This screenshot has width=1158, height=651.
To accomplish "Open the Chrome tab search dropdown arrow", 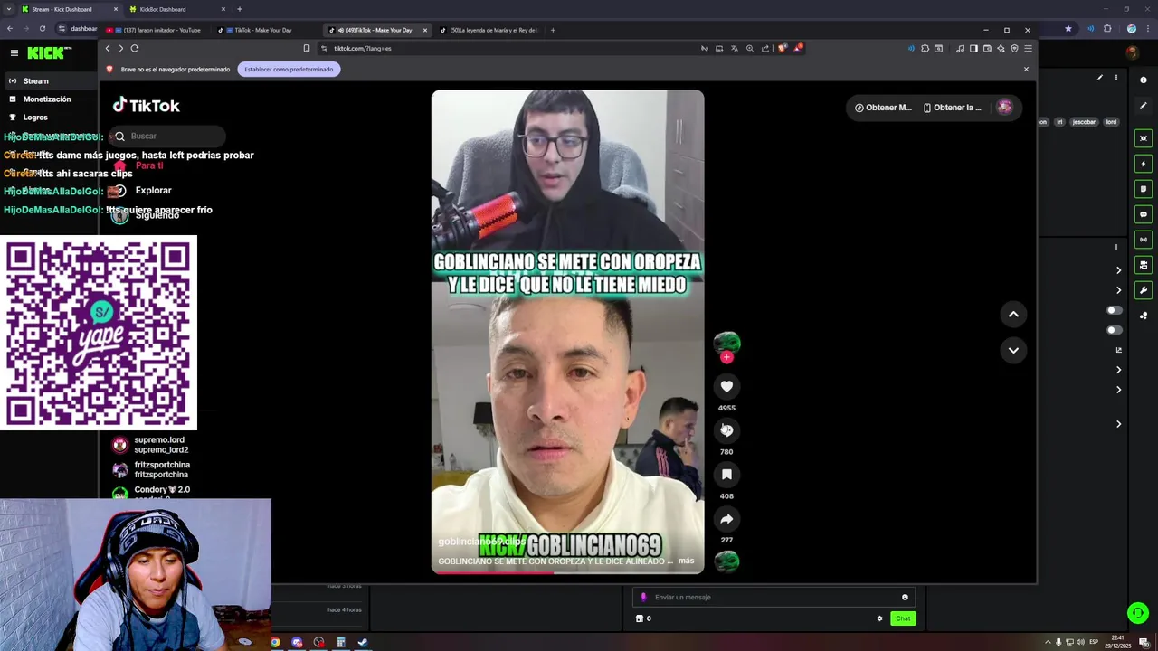I will click(9, 9).
